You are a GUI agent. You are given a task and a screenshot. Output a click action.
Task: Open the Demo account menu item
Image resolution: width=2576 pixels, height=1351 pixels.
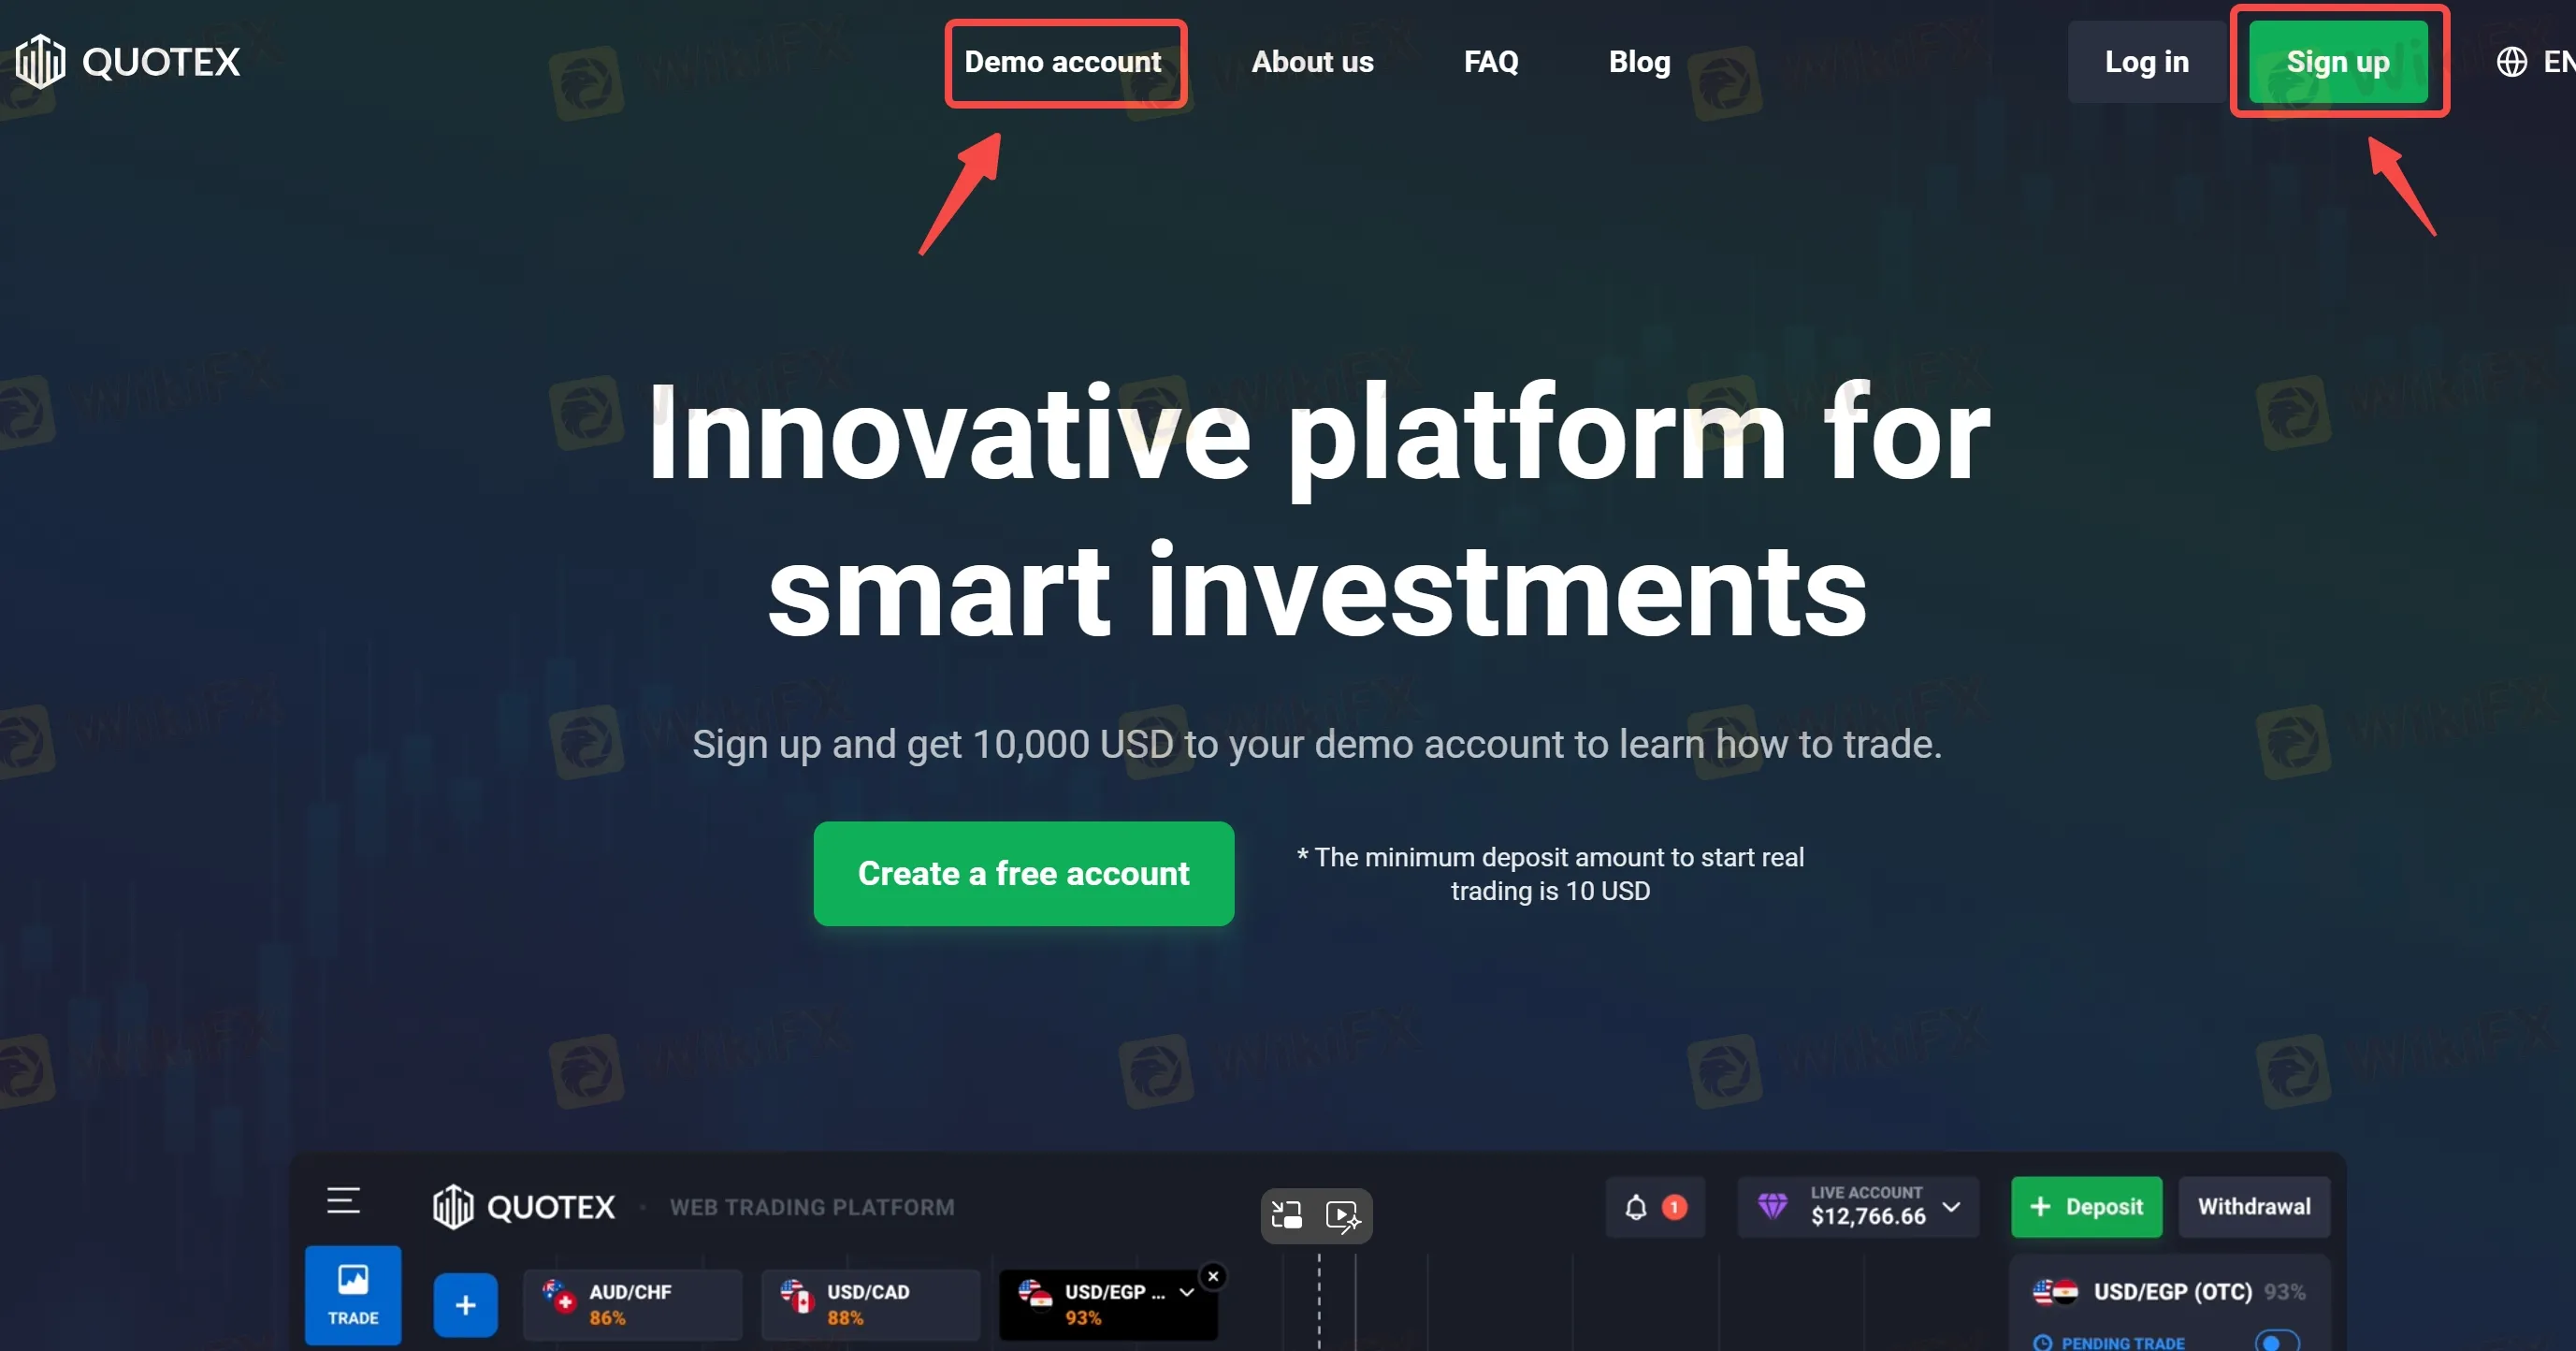[1063, 62]
